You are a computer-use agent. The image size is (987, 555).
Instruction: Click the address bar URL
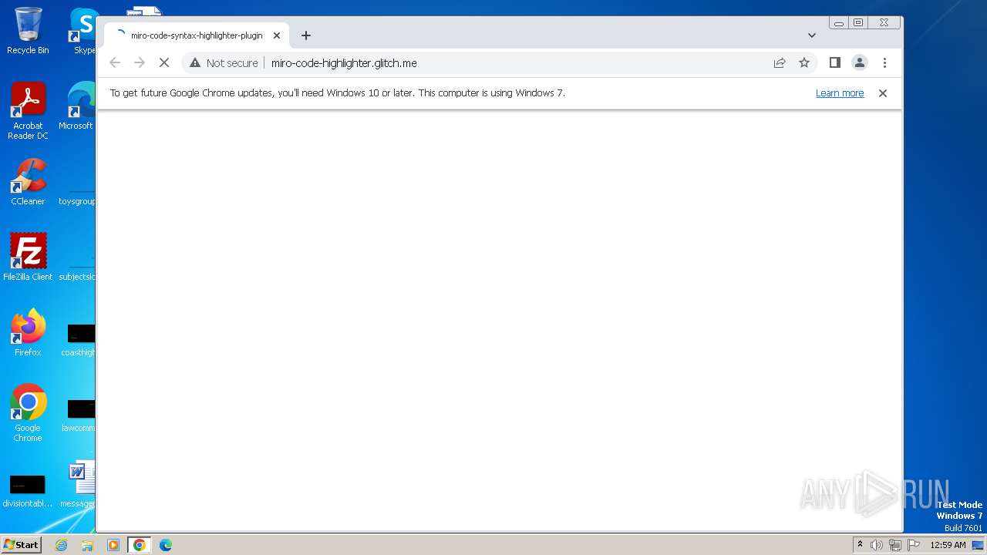(344, 63)
